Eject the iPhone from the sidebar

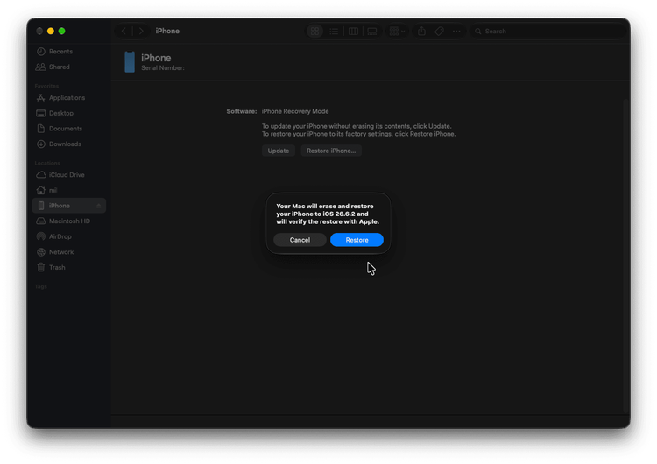click(99, 206)
